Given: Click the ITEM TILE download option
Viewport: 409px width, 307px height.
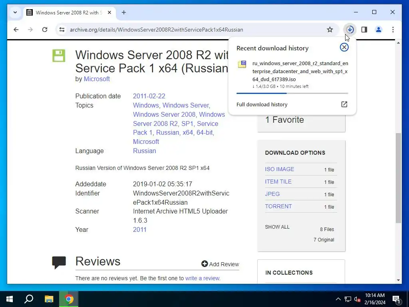Looking at the screenshot, I should click(x=278, y=181).
